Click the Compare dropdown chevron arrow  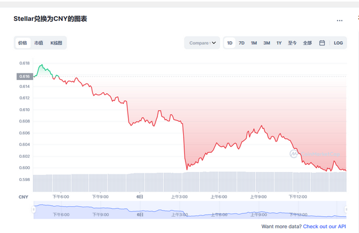click(x=214, y=43)
